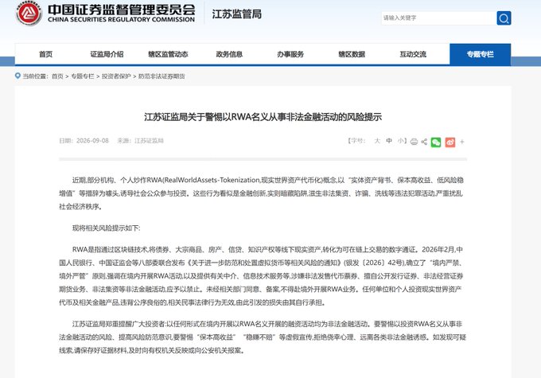This screenshot has width=541, height=378.
Task: Select the 专题专栏 highlighted tab
Action: pyautogui.click(x=481, y=54)
